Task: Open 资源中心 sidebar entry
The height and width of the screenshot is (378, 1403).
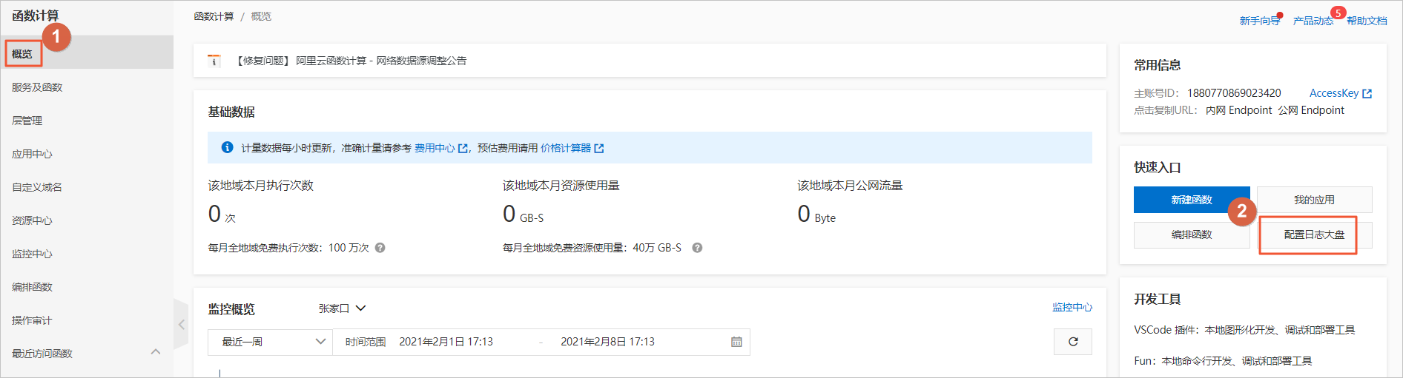Action: tap(32, 220)
